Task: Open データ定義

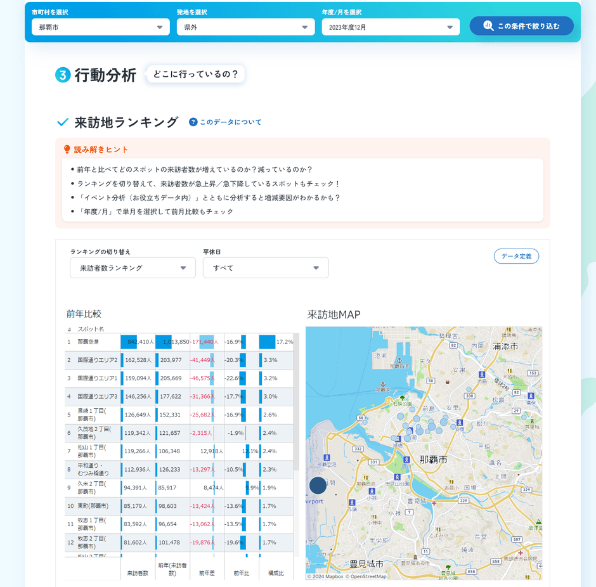Action: point(517,256)
